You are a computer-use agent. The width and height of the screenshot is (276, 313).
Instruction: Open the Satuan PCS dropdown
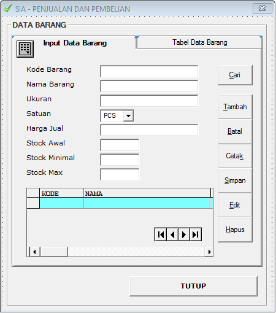click(x=128, y=116)
